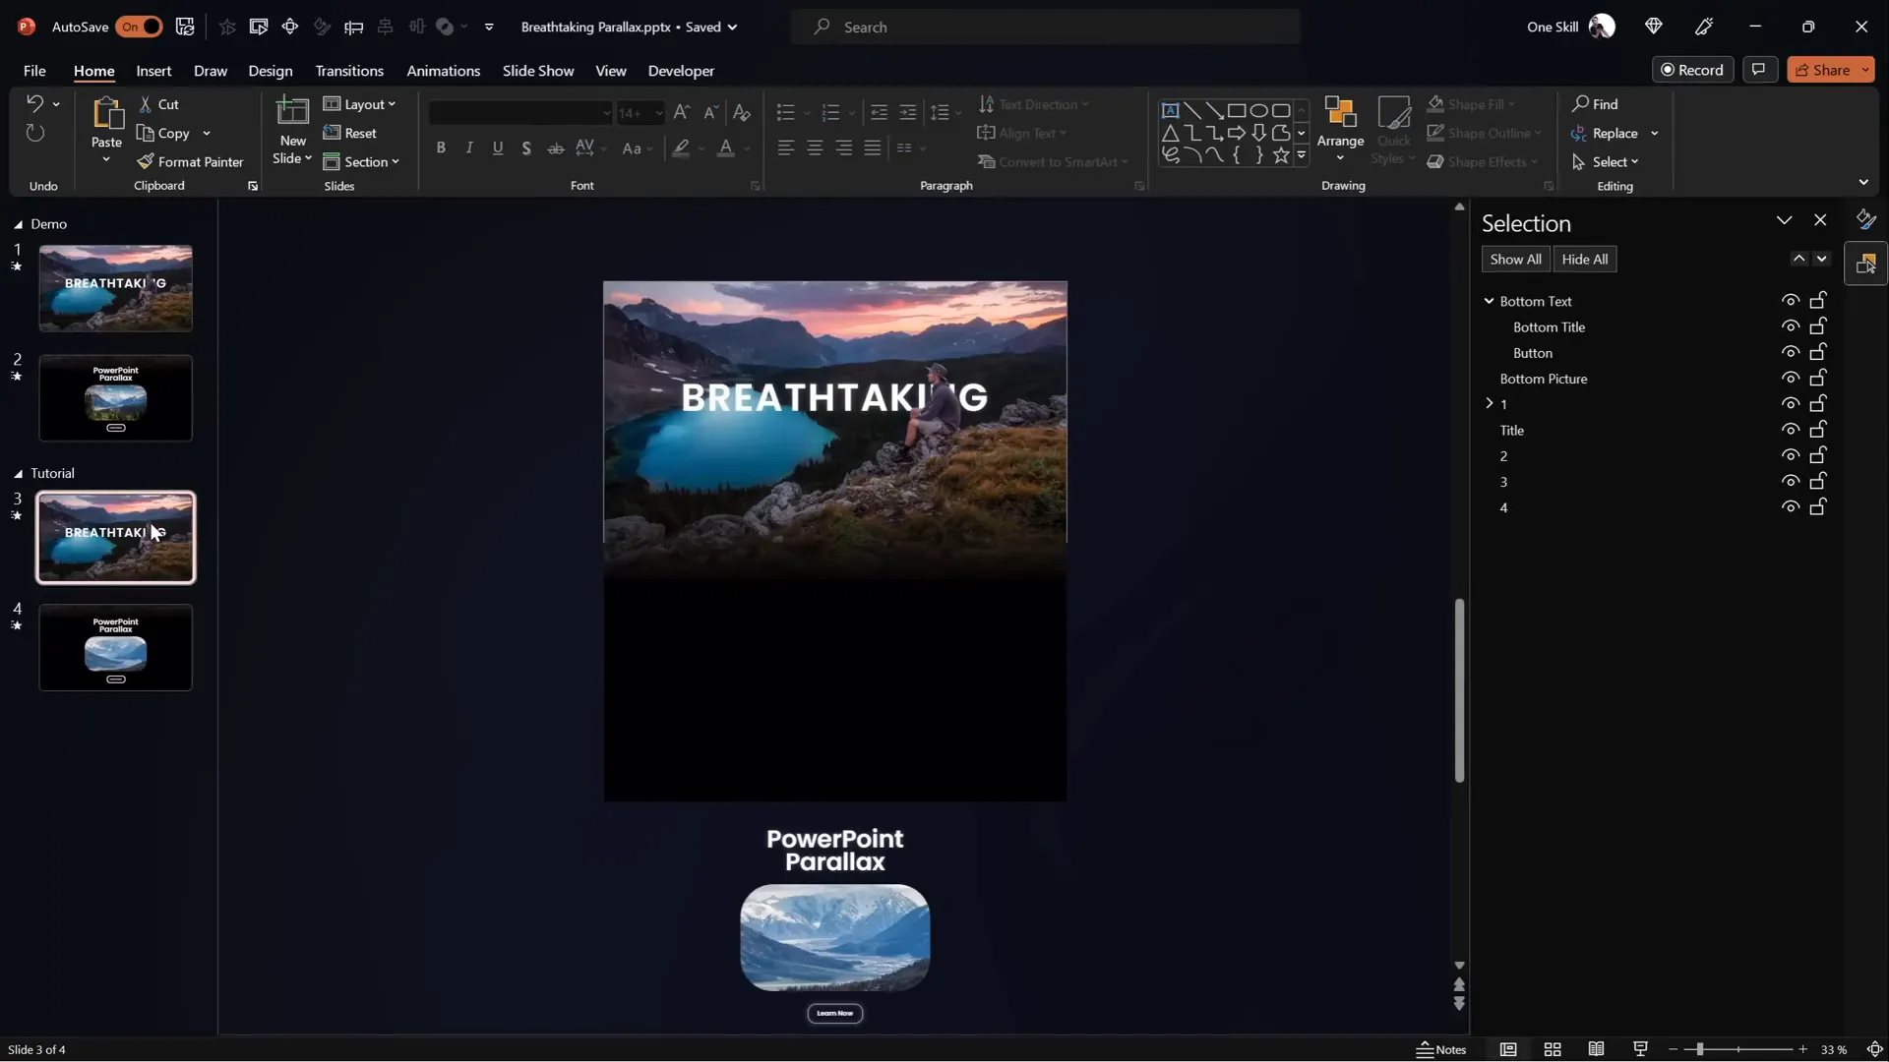1889x1062 pixels.
Task: Click the Strikethrough icon
Action: (x=556, y=147)
